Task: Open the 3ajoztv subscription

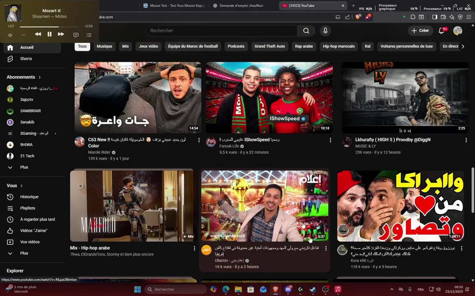Action: (x=33, y=99)
